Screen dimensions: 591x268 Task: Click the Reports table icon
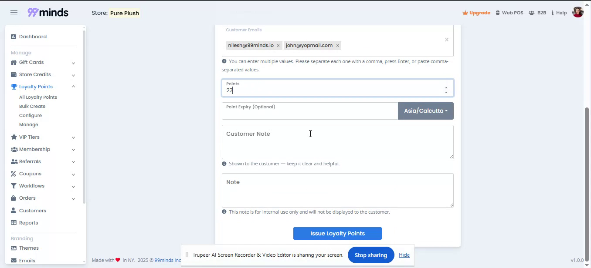click(14, 223)
